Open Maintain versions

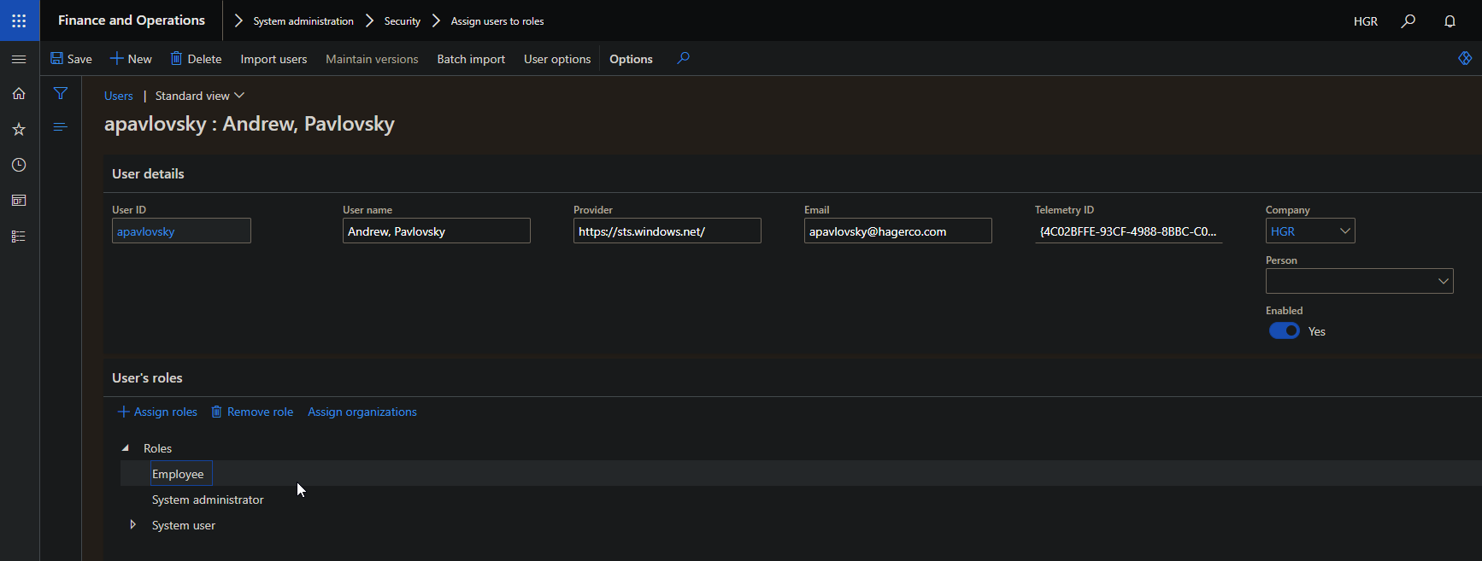[372, 59]
